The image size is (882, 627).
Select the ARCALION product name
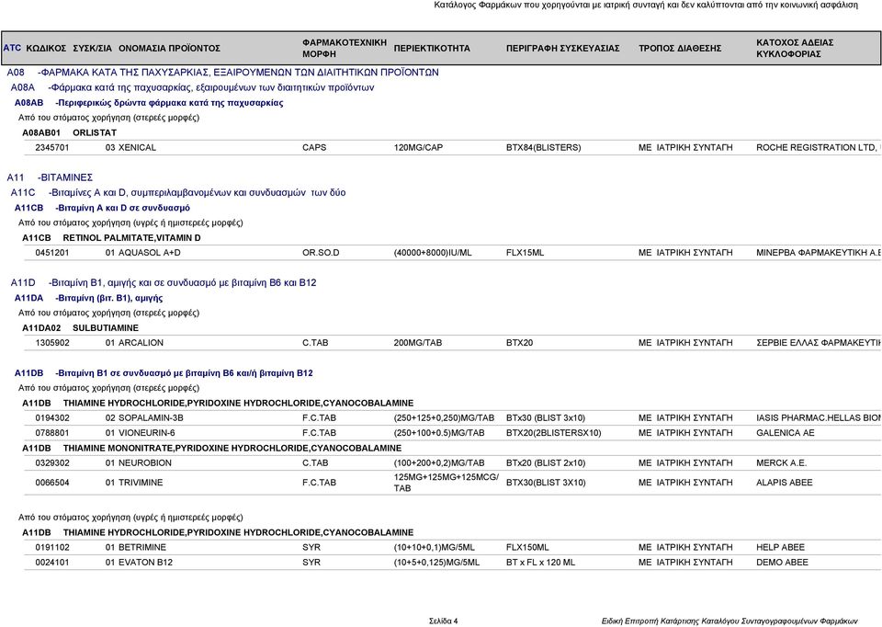(141, 343)
